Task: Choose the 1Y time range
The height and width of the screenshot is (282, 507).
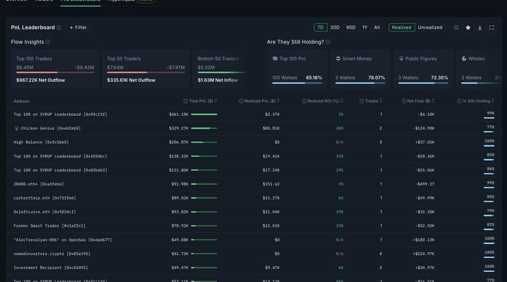Action: click(364, 28)
